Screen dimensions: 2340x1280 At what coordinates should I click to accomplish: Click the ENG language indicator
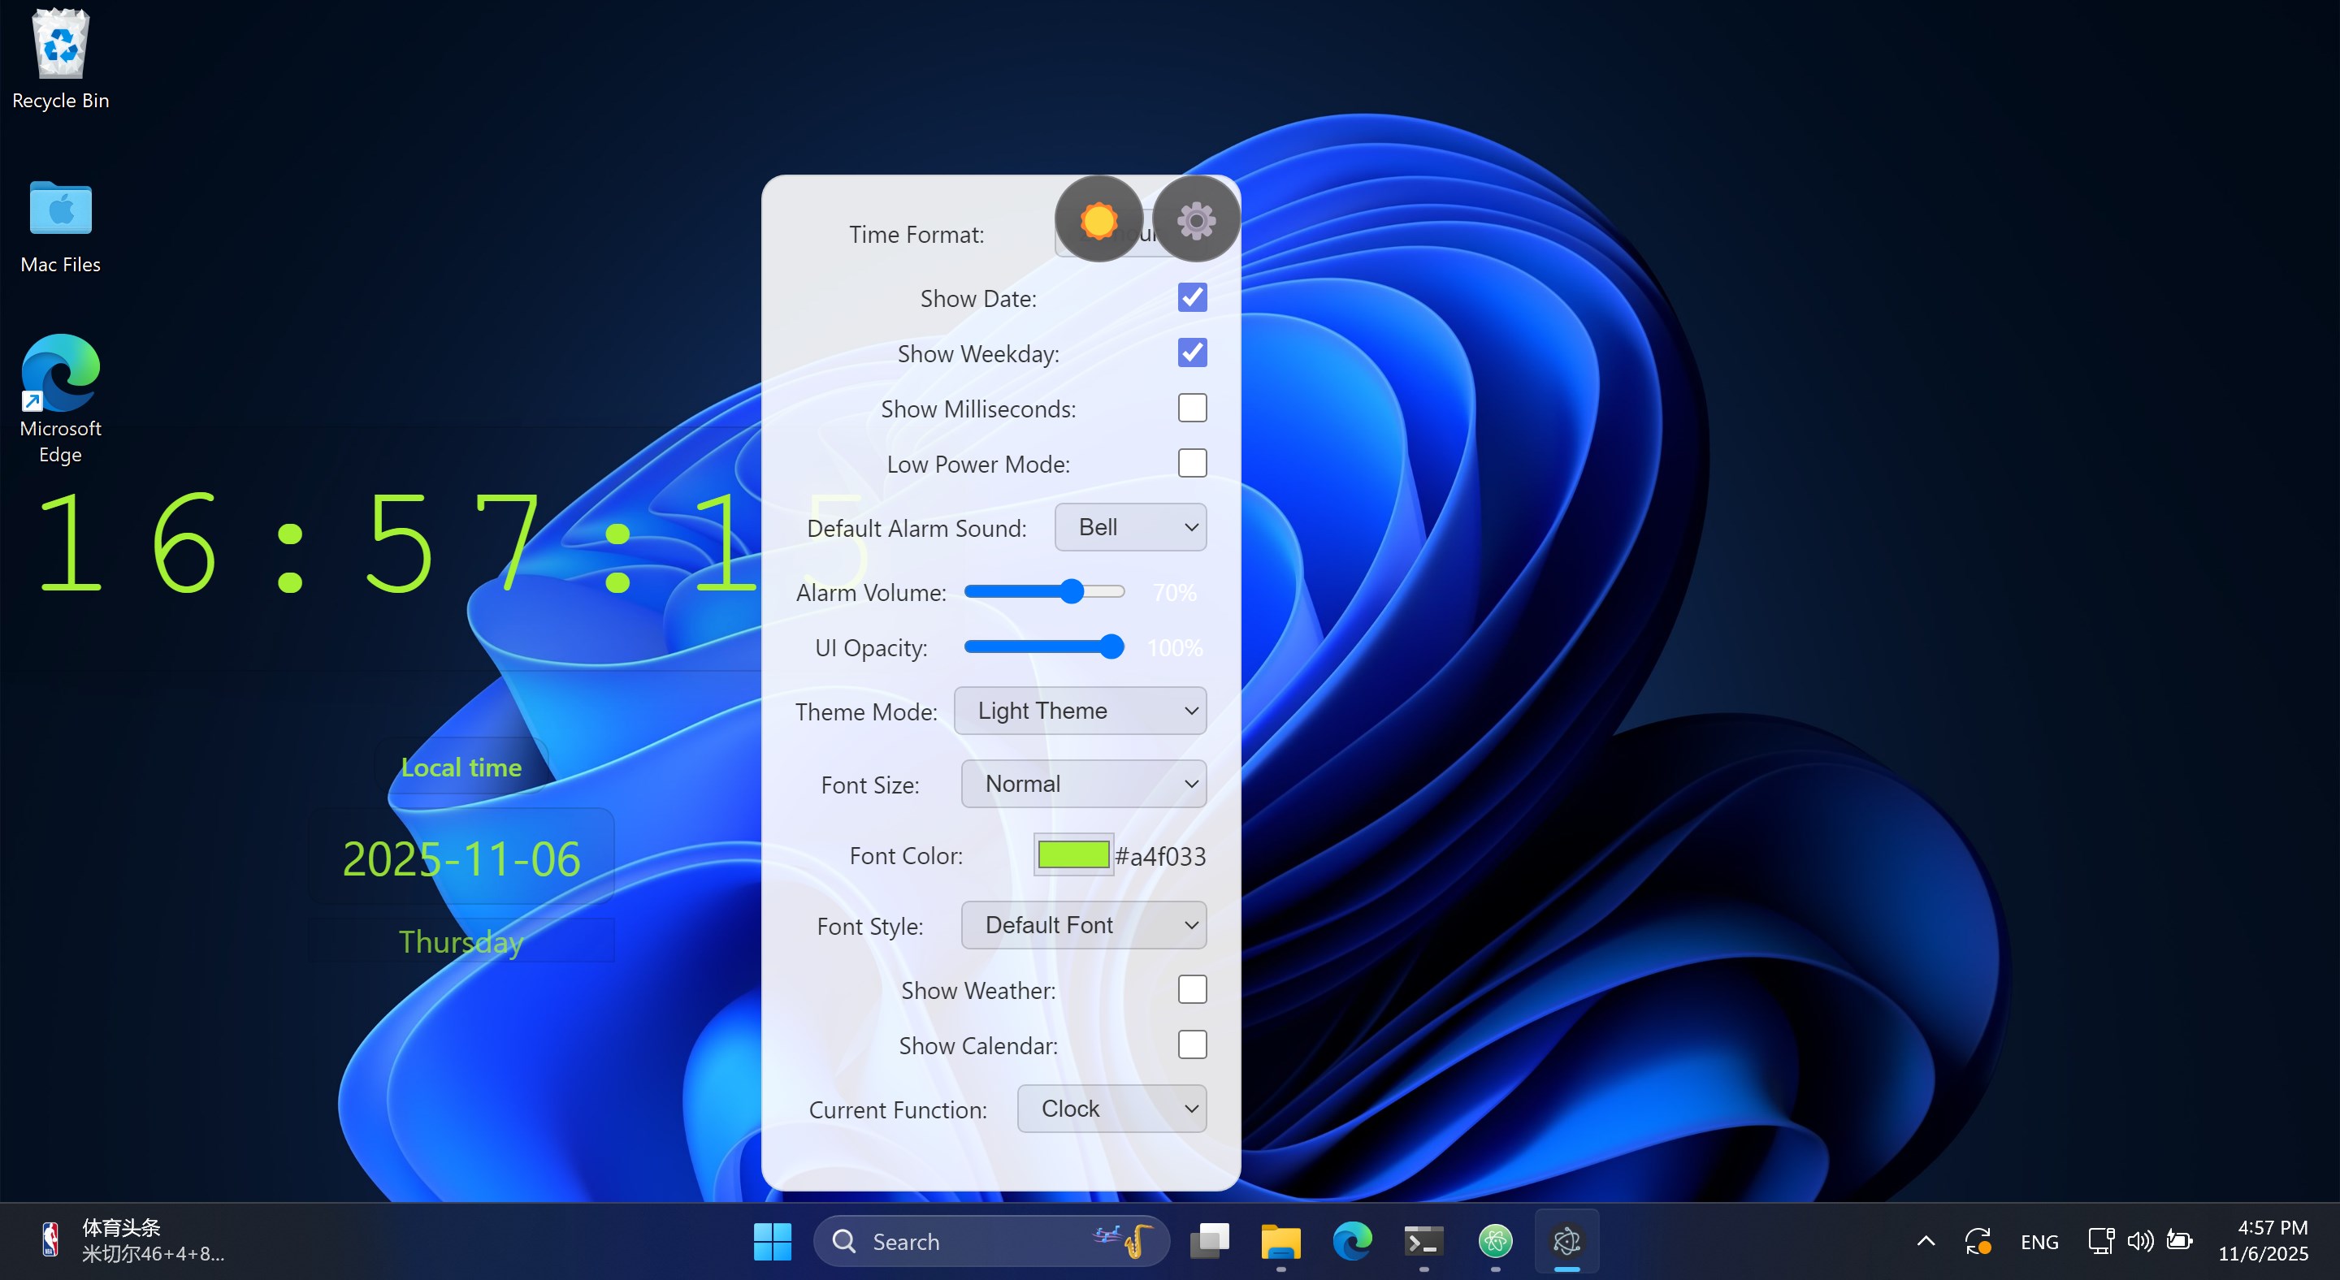click(2040, 1241)
